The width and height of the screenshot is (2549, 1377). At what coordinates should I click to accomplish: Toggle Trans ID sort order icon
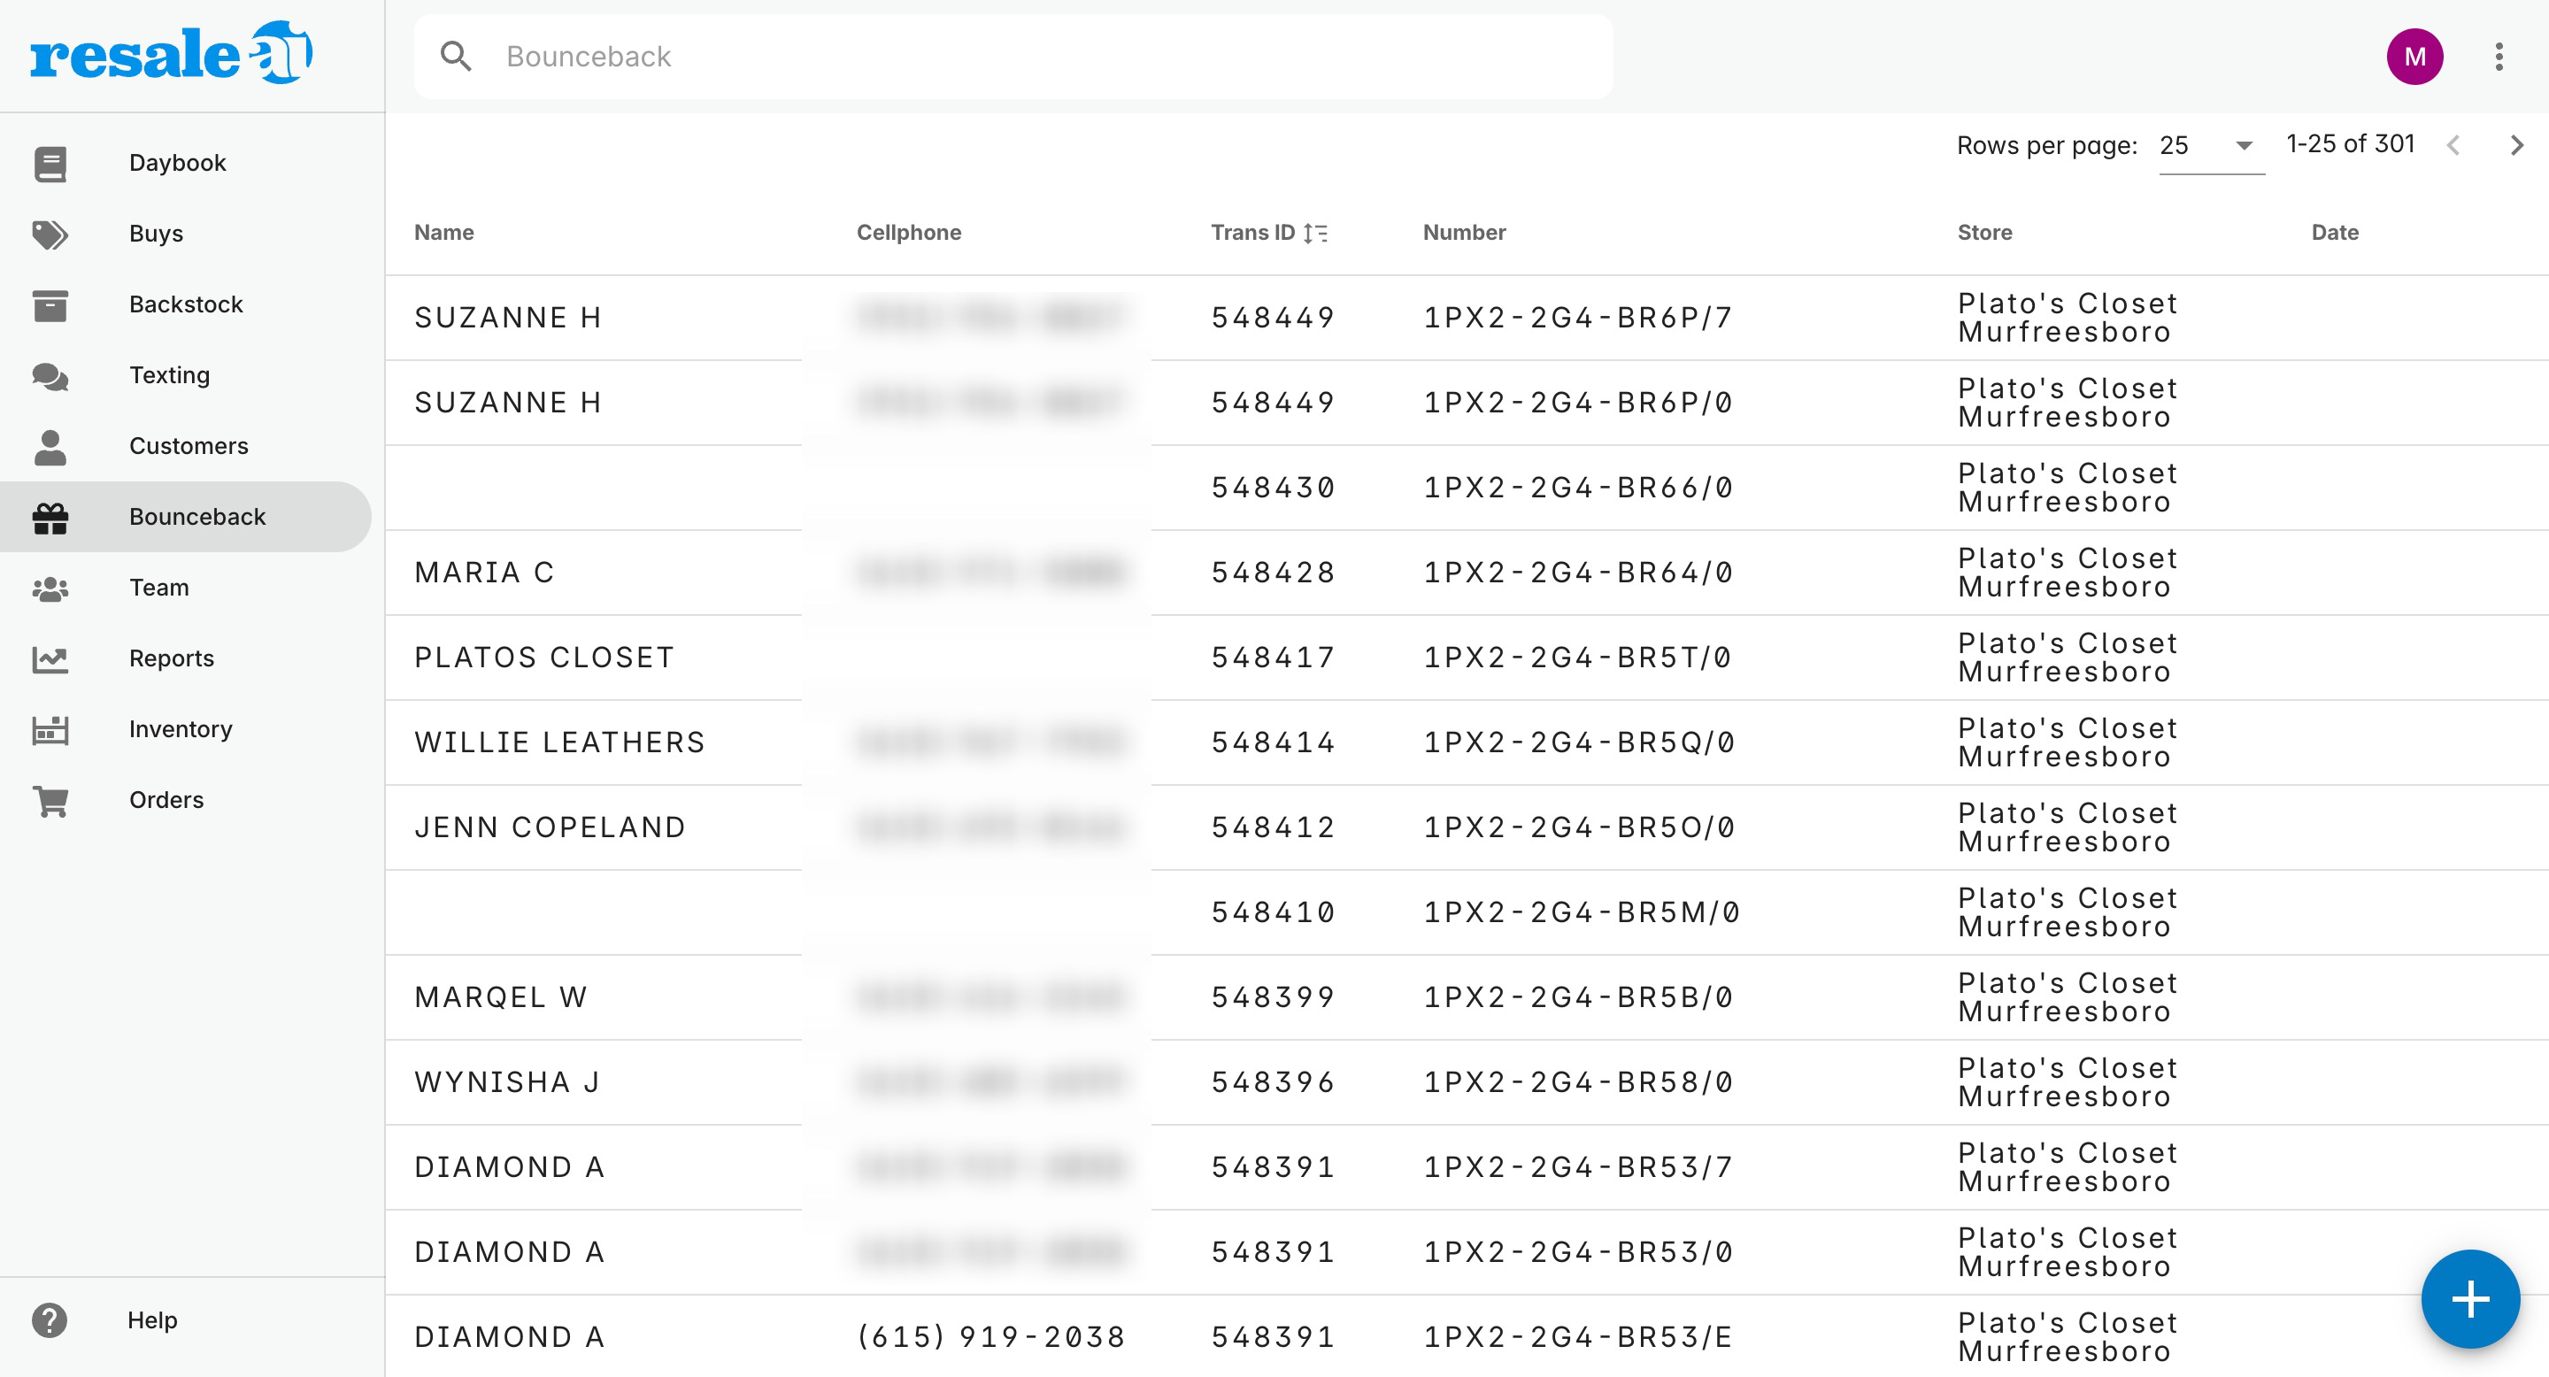point(1315,234)
